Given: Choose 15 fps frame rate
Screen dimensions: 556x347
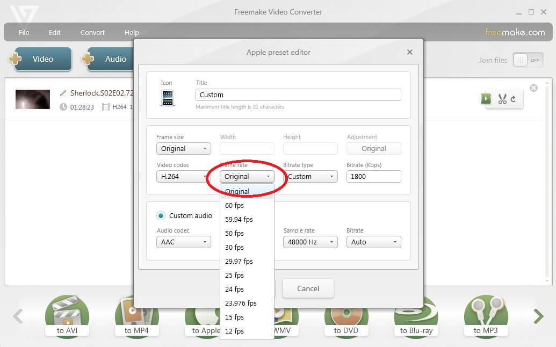Looking at the screenshot, I should point(247,317).
